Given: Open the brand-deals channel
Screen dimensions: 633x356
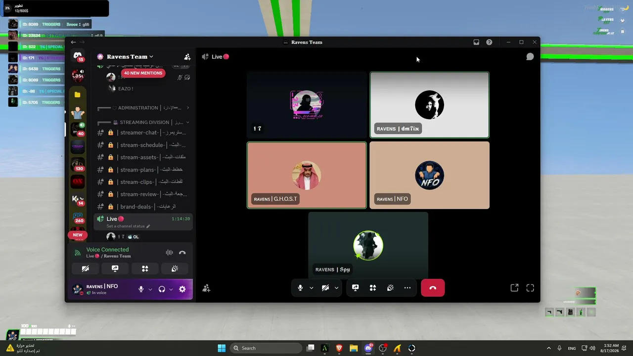Looking at the screenshot, I should coord(143,207).
